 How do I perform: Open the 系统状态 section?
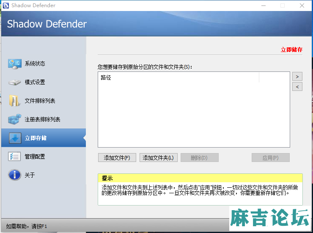44,64
